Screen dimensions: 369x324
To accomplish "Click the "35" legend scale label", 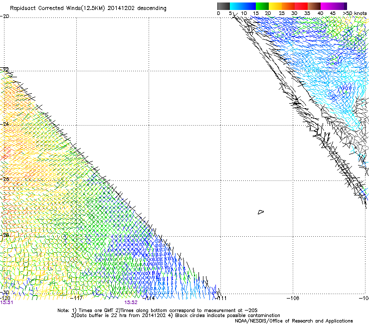I will tap(307, 13).
